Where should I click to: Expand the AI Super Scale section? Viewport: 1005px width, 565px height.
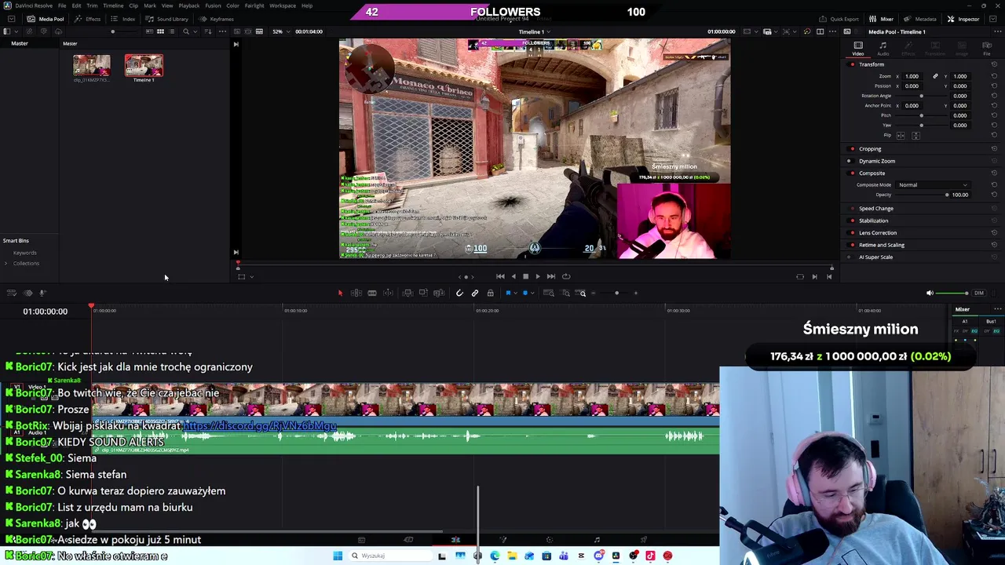[875, 257]
